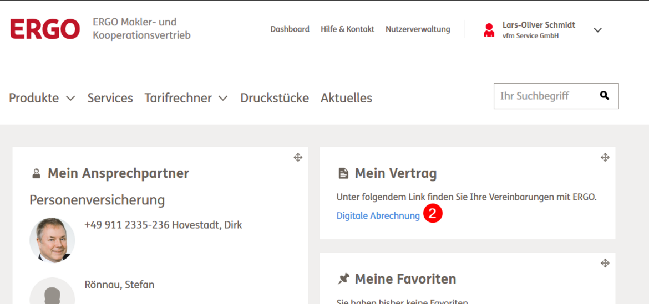Click the Personenversicherung heading
Image resolution: width=649 pixels, height=304 pixels.
pyautogui.click(x=97, y=201)
